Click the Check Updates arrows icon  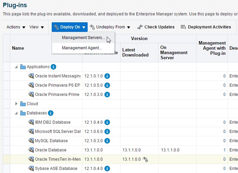pyautogui.click(x=140, y=27)
